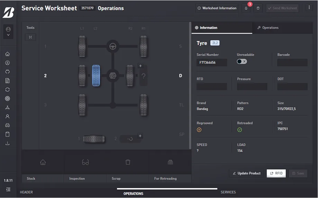318x198 pixels.
Task: Toggle the Unreadable switch
Action: (x=242, y=62)
